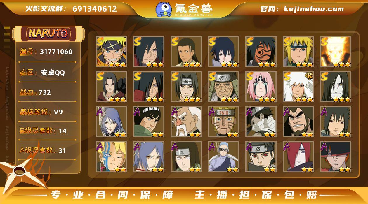Image resolution: width=368 pixels, height=204 pixels.
Task: Choose Minato blond-haired S-rank portrait
Action: (x=298, y=52)
